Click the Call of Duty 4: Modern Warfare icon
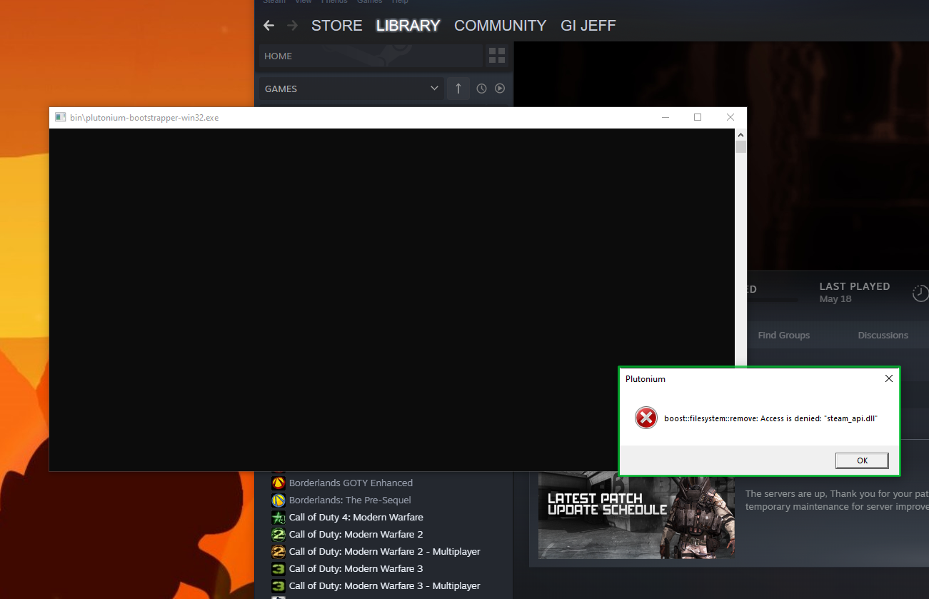Image resolution: width=929 pixels, height=599 pixels. pyautogui.click(x=278, y=517)
